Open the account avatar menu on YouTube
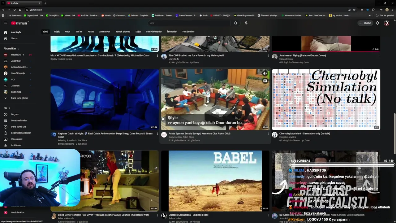This screenshot has width=396, height=223. pyautogui.click(x=386, y=23)
